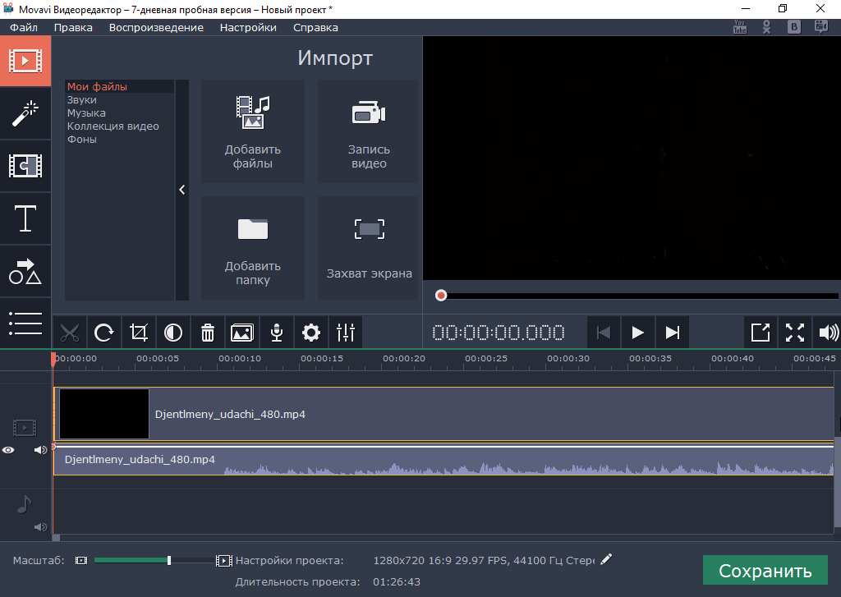
Task: Delete the selected clip with trash icon
Action: [208, 333]
